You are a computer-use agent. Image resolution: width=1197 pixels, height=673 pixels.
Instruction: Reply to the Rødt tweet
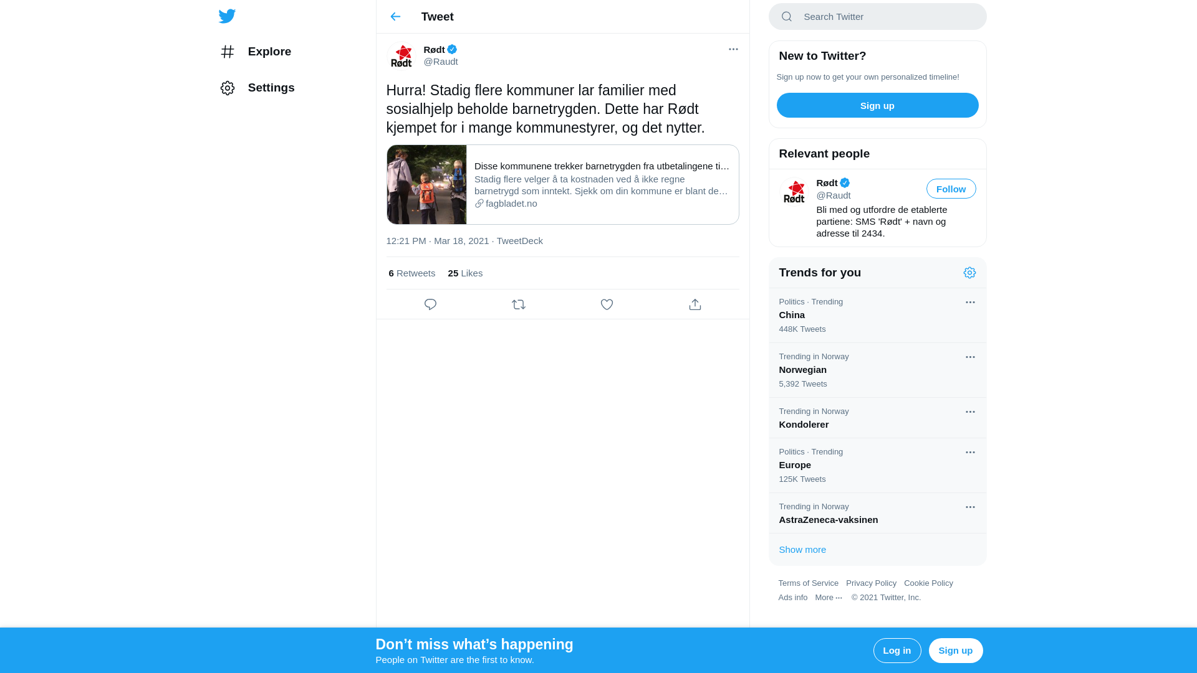430,304
